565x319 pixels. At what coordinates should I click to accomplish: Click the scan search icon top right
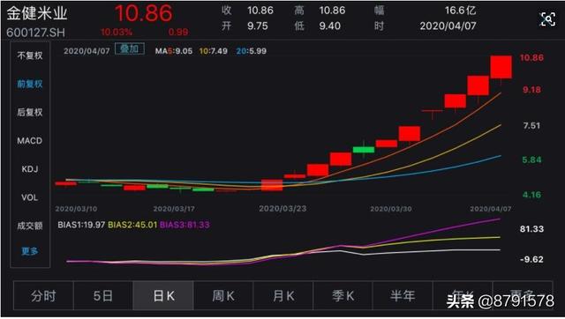tap(547, 19)
